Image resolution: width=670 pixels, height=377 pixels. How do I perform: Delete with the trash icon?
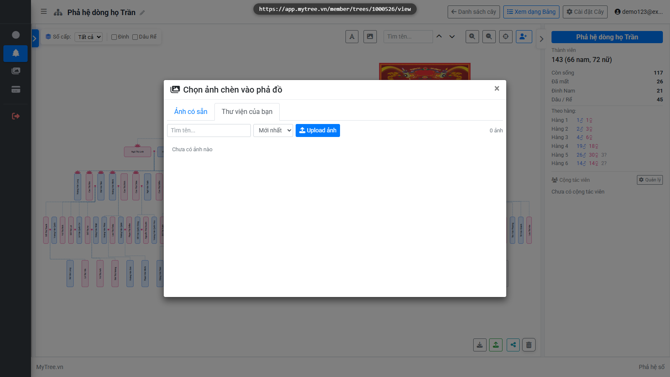click(x=529, y=345)
